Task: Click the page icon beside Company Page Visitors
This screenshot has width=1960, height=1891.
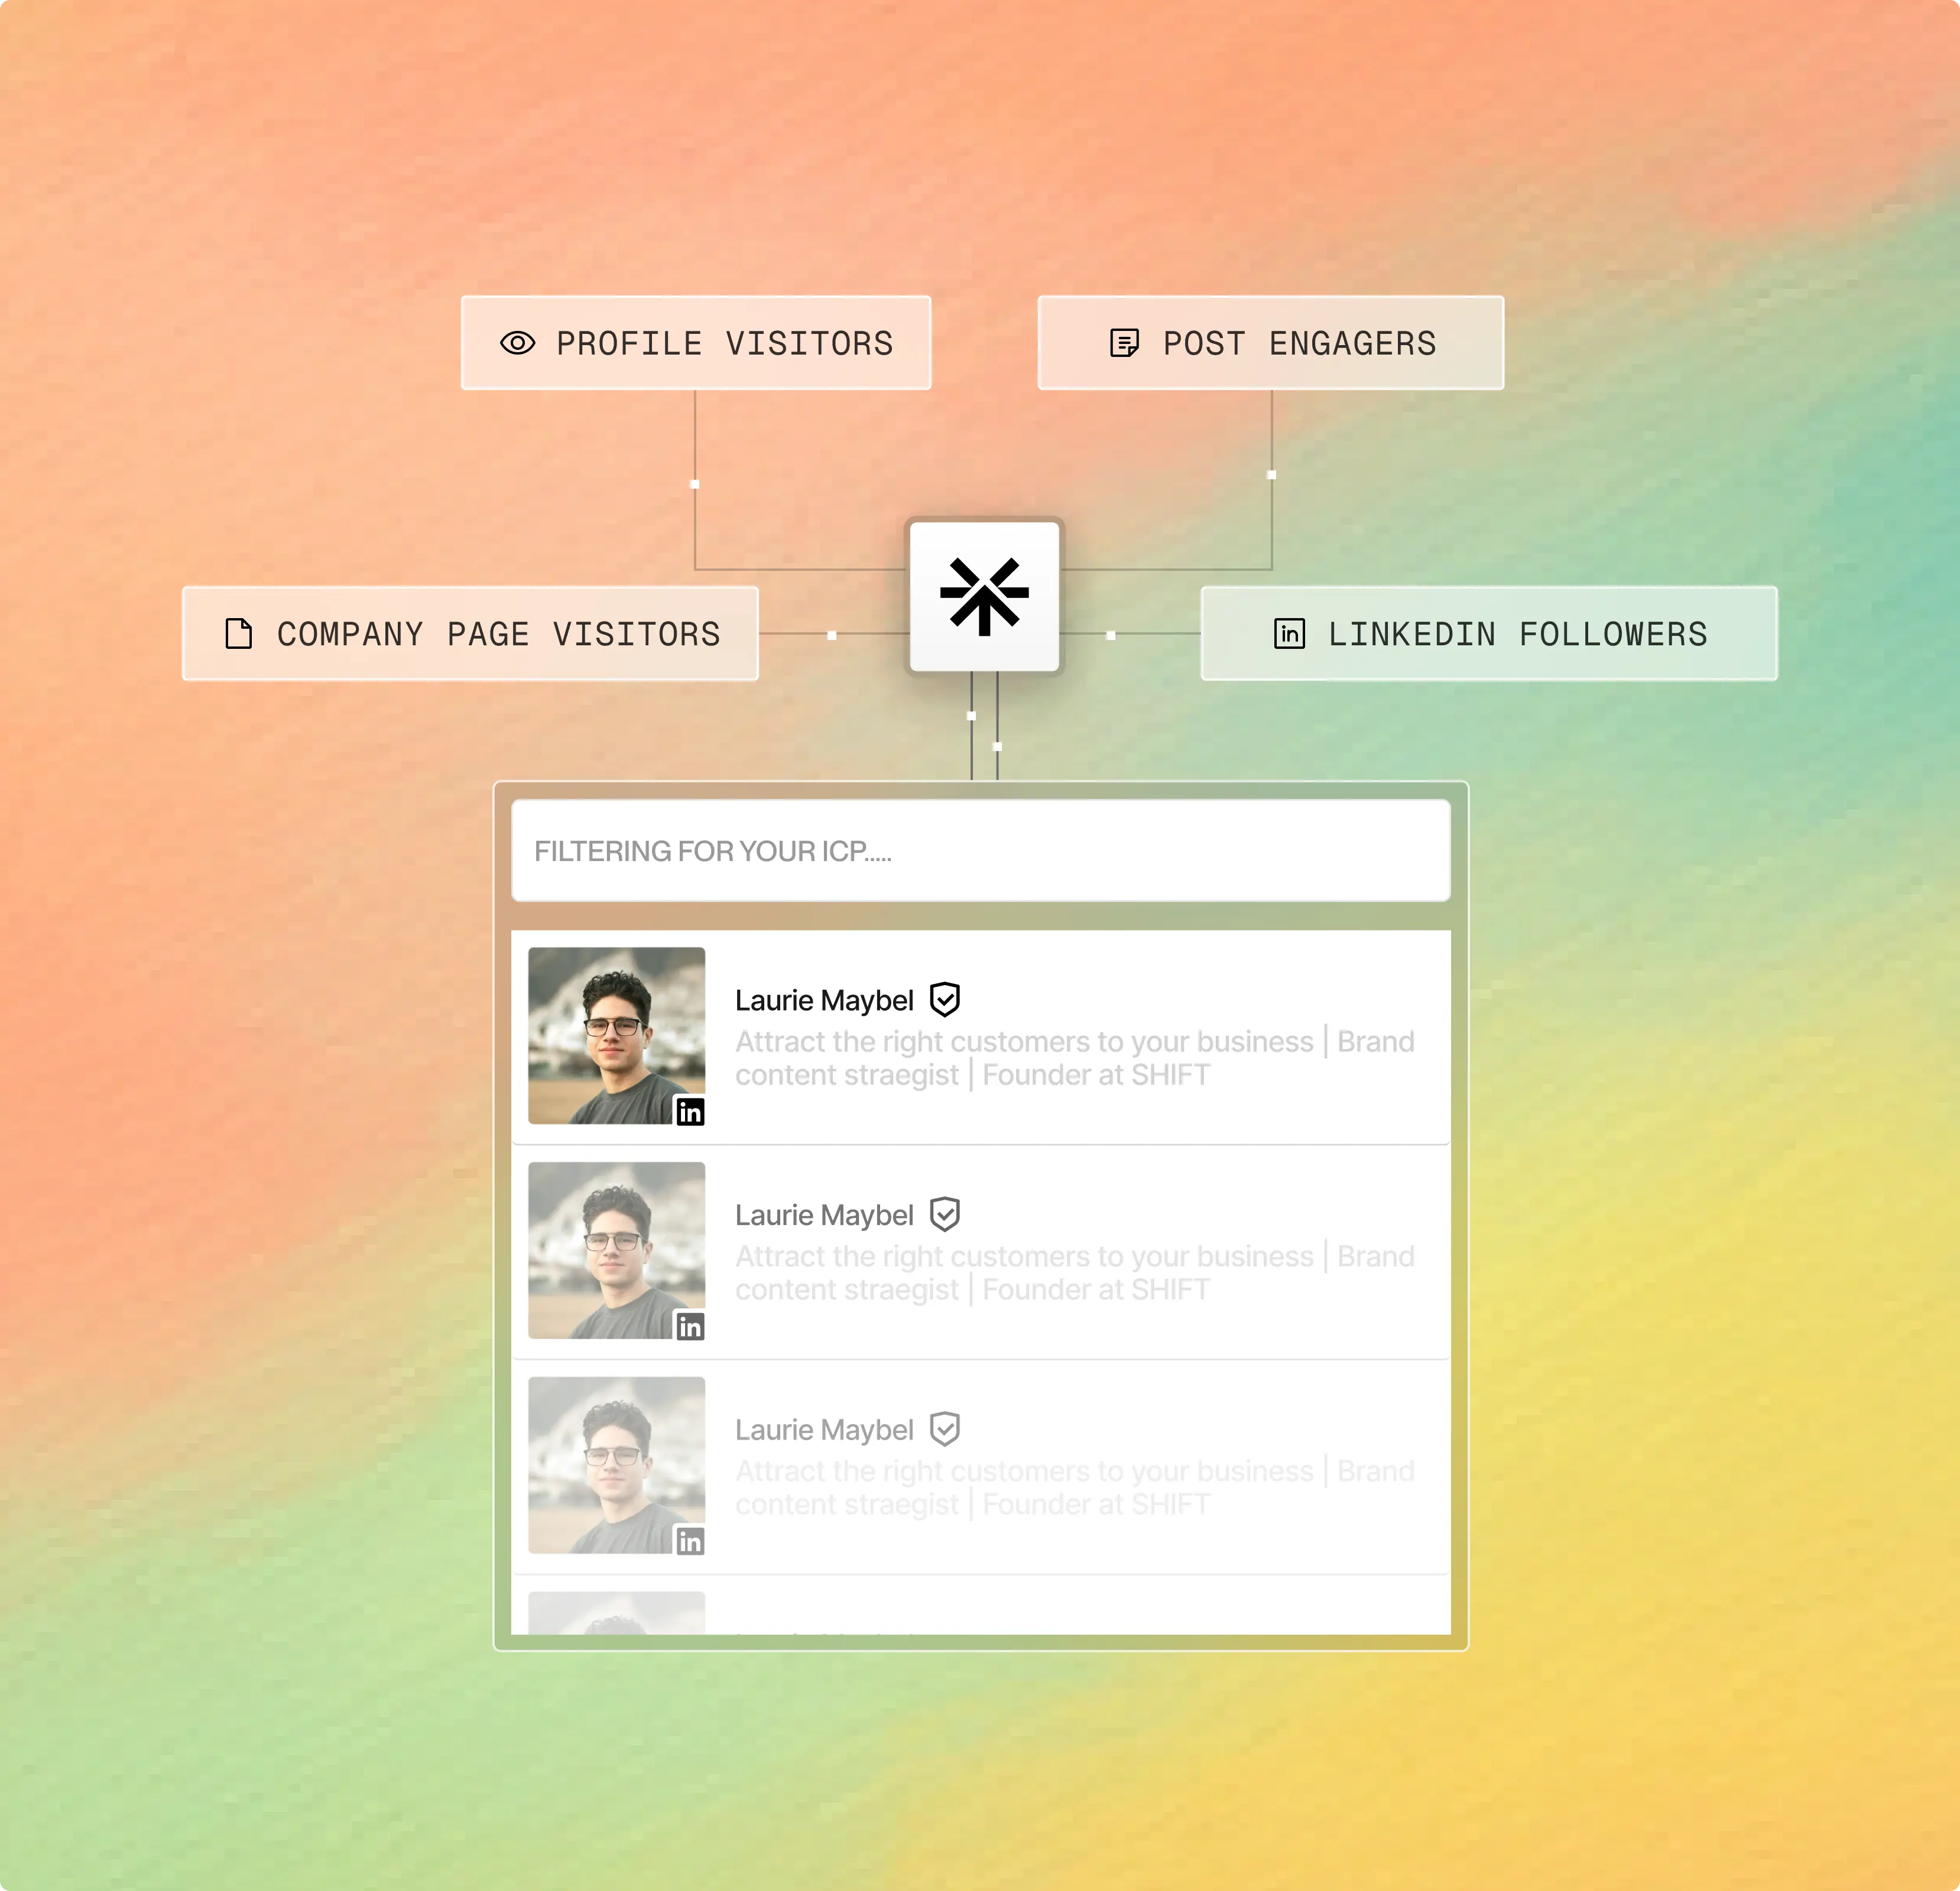Action: pos(238,633)
